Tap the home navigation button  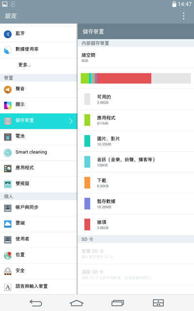click(x=77, y=303)
